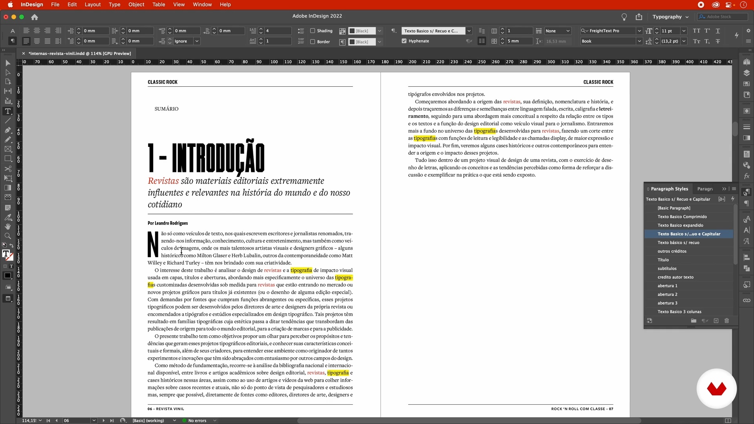
Task: Expand the Book font style dropdown
Action: [x=639, y=41]
